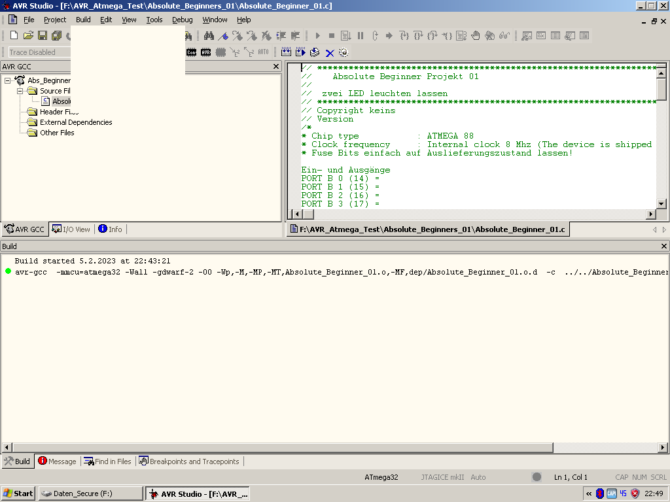This screenshot has width=670, height=502.
Task: Click the Reset debug icon
Action: click(375, 36)
